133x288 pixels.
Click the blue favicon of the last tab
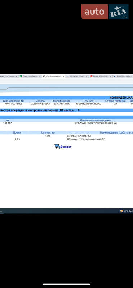coord(115,76)
